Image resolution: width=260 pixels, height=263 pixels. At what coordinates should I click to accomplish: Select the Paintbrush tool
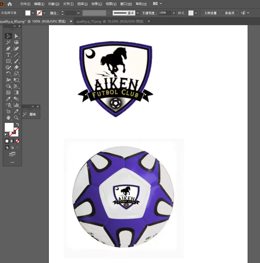[x=16, y=61]
